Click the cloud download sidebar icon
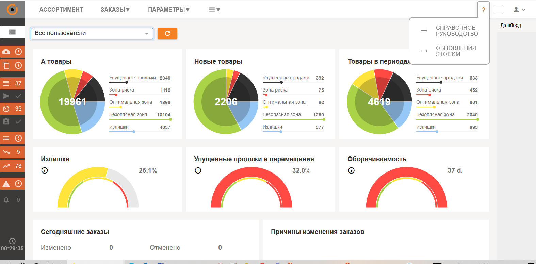This screenshot has width=536, height=264. [6, 52]
